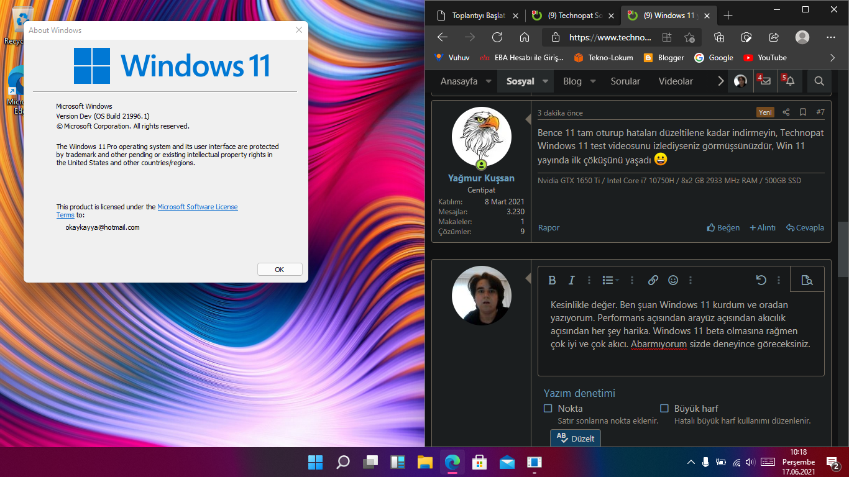The width and height of the screenshot is (849, 477).
Task: Open the Blogger bookmark
Action: [664, 58]
